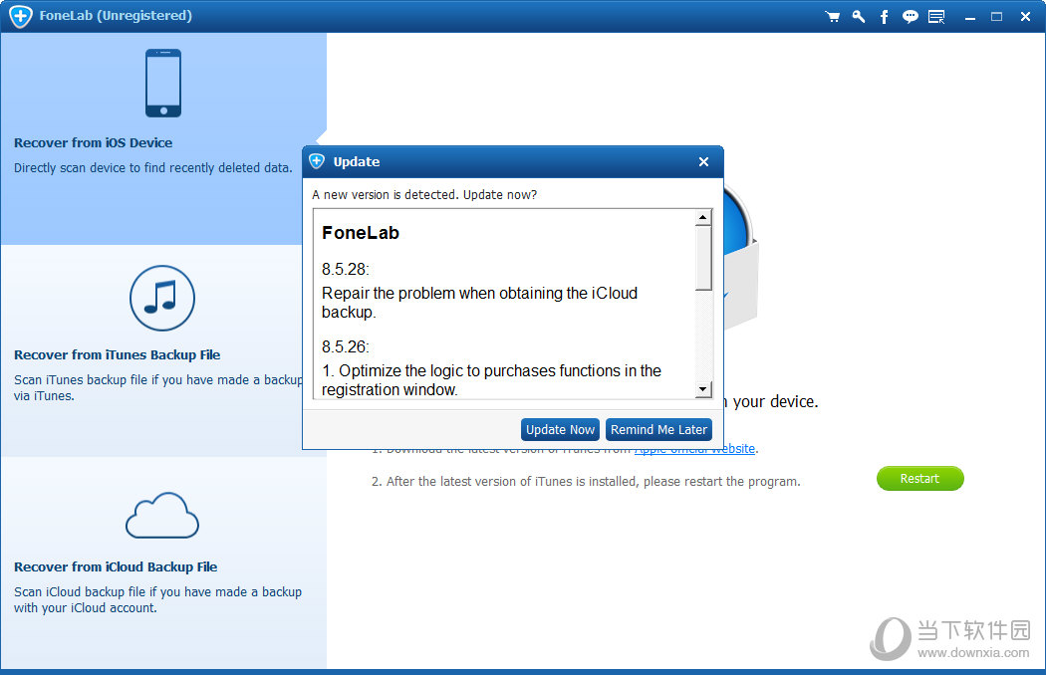The image size is (1046, 675).
Task: Select the iTunes music note icon
Action: [x=162, y=298]
